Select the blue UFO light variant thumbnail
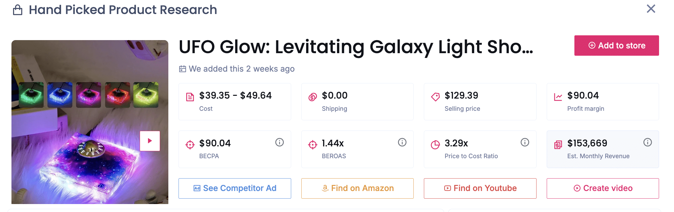Screen dimensions: 674x212 click(x=60, y=95)
